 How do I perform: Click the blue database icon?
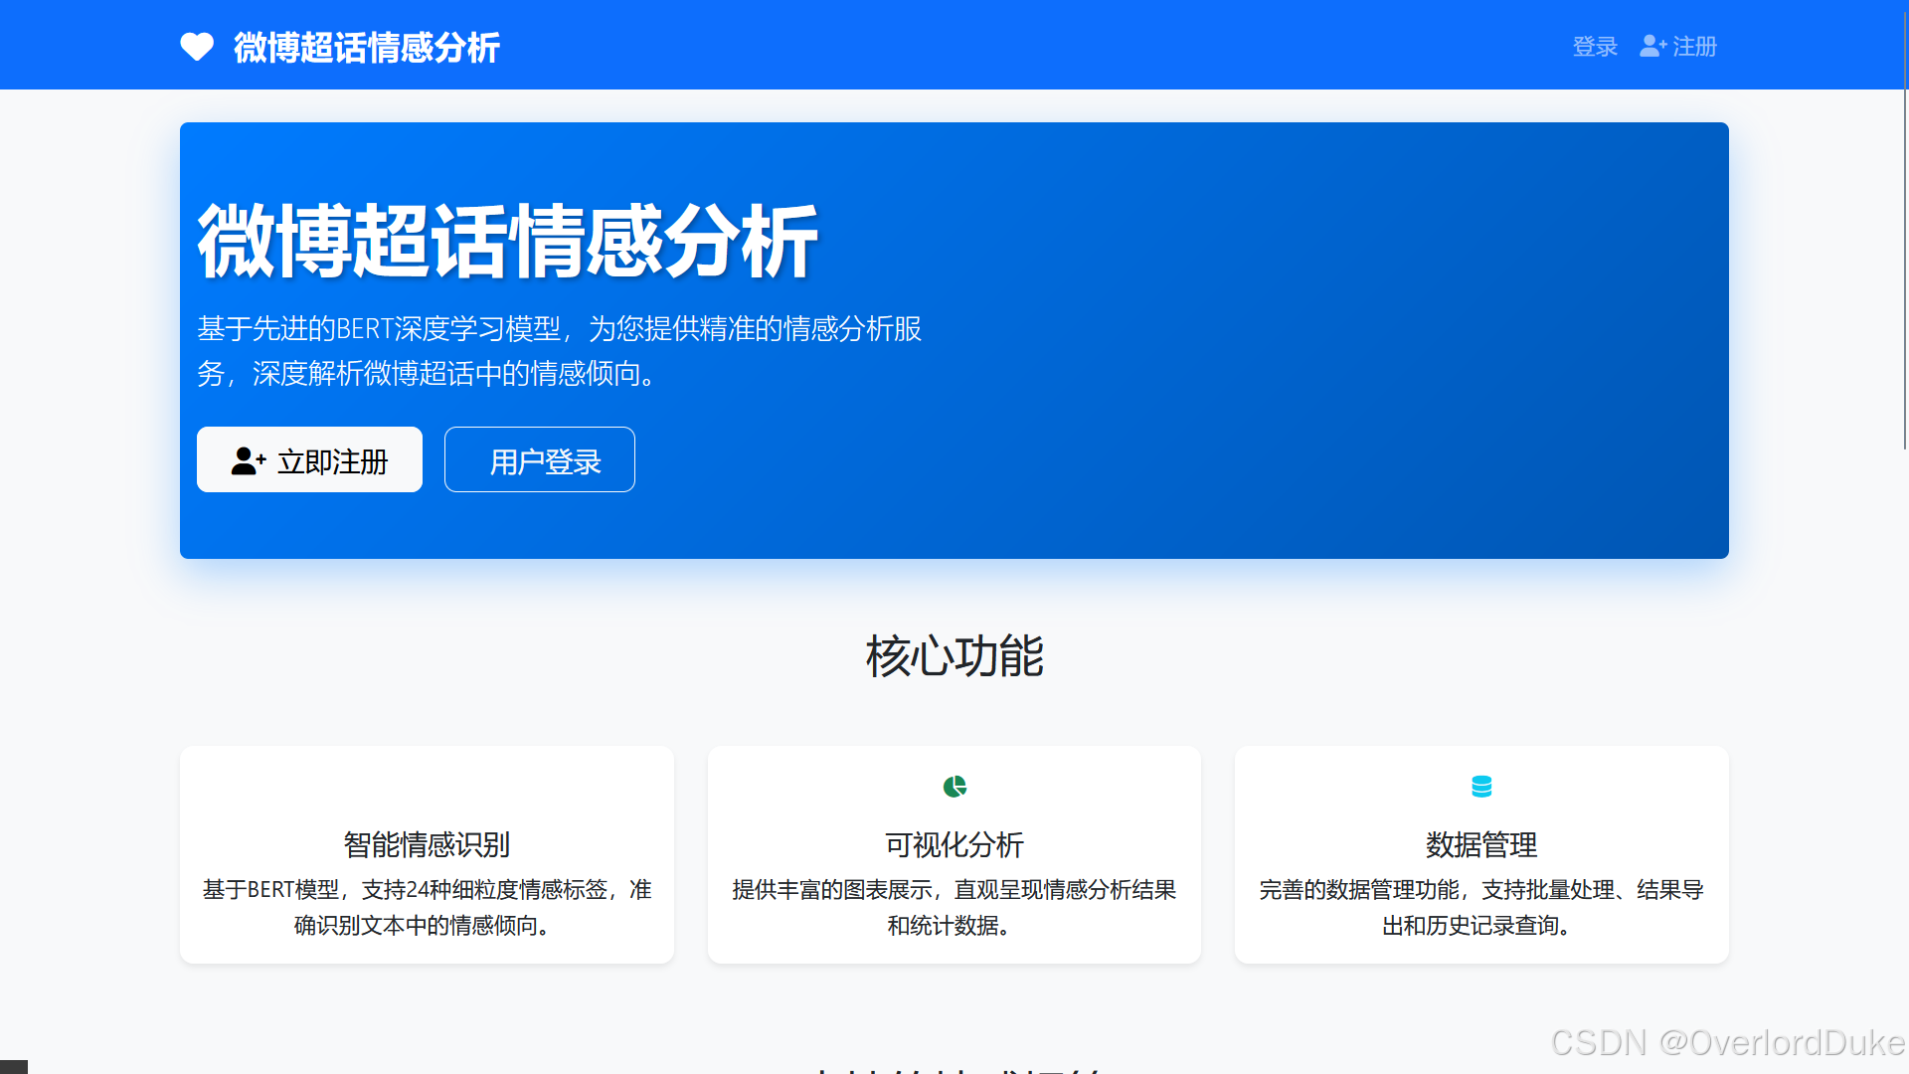1481,787
